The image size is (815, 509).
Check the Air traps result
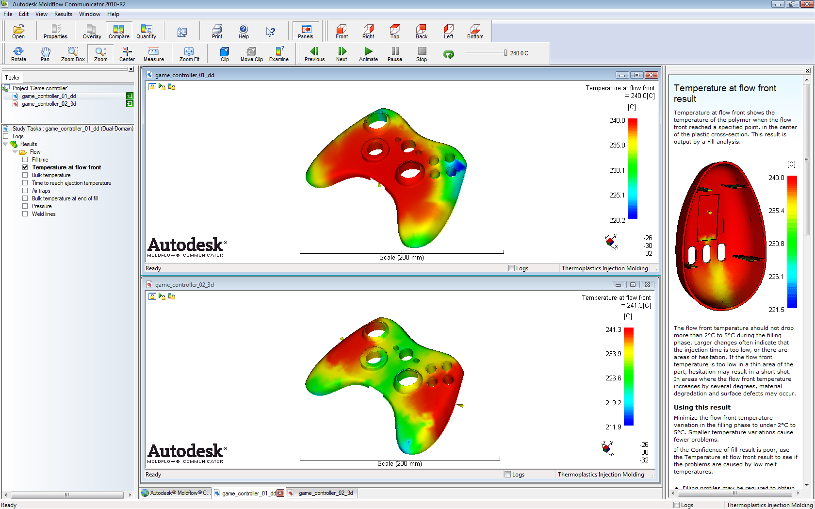pyautogui.click(x=25, y=191)
